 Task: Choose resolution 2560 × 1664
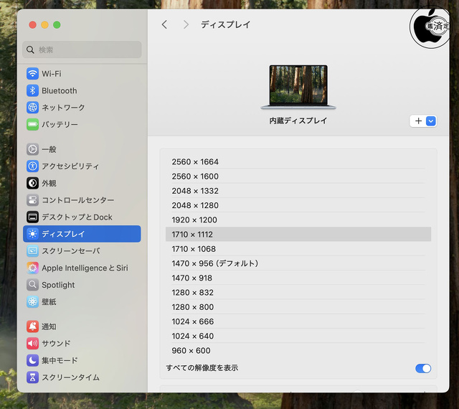pyautogui.click(x=298, y=161)
